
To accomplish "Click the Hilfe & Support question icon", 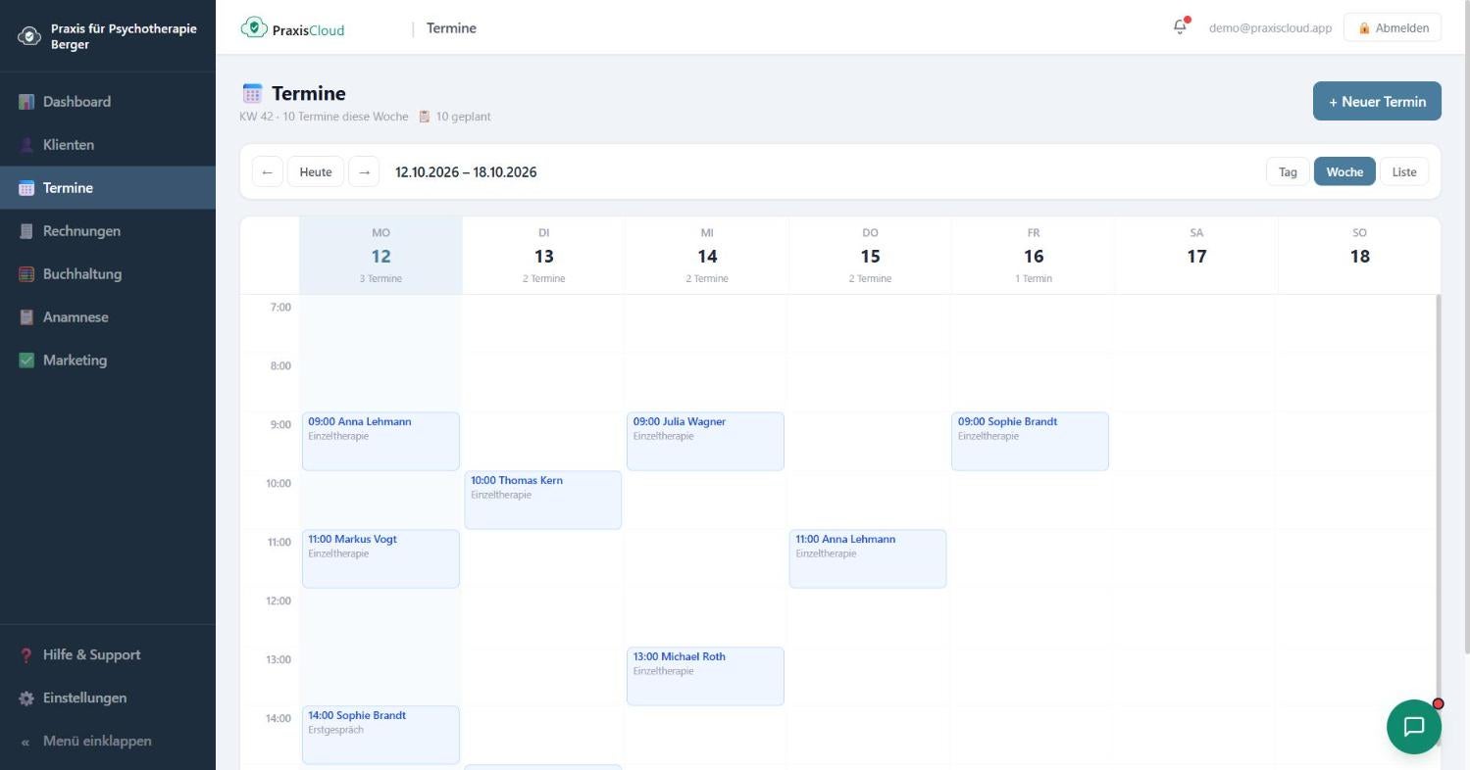I will click(26, 655).
